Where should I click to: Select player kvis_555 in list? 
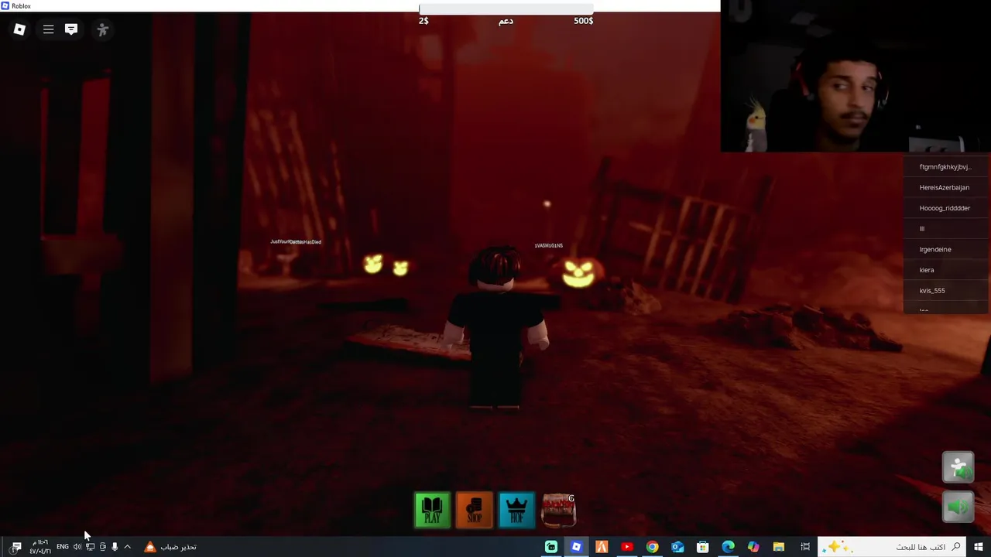click(946, 291)
